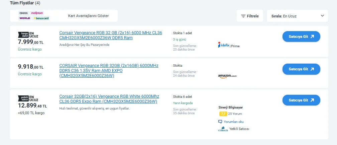The height and width of the screenshot is (145, 337).
Task: Click the kargo dahil badge on idefix offer
Action: [x=23, y=35]
